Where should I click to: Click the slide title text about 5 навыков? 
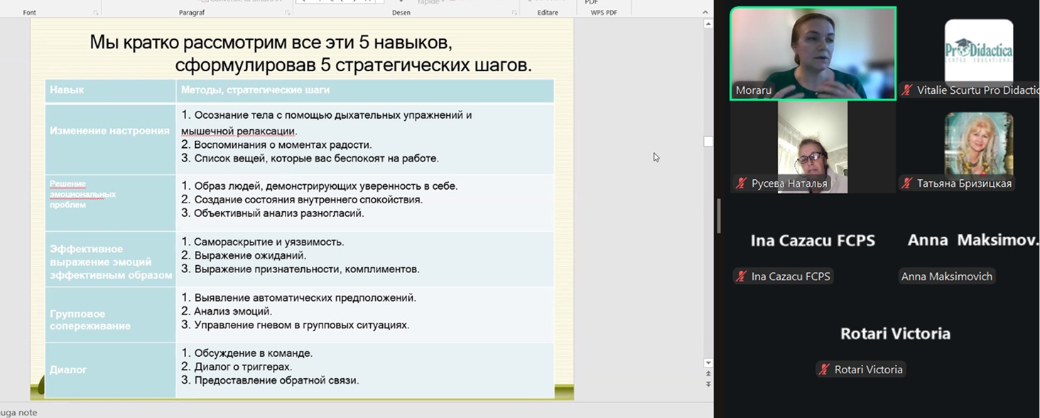(310, 54)
